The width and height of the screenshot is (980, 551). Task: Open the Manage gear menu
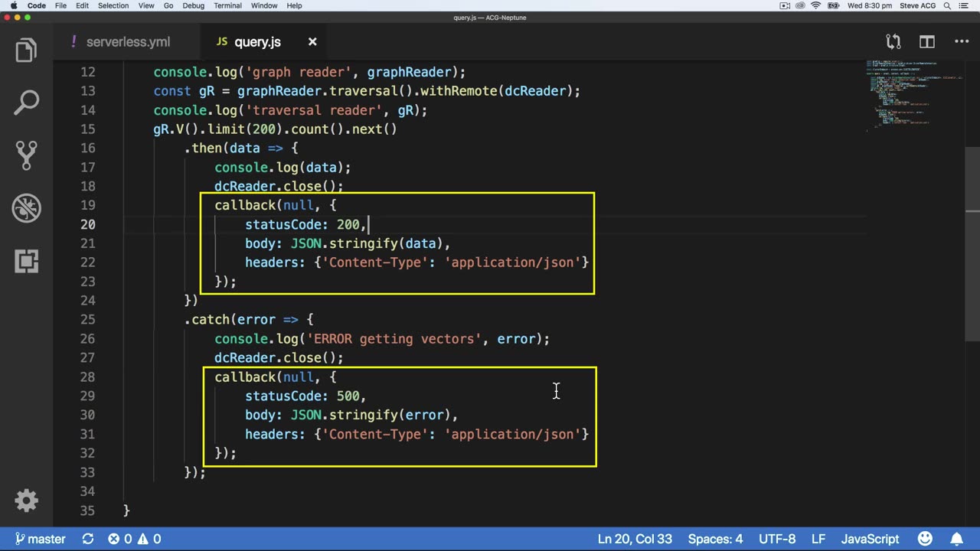point(26,500)
